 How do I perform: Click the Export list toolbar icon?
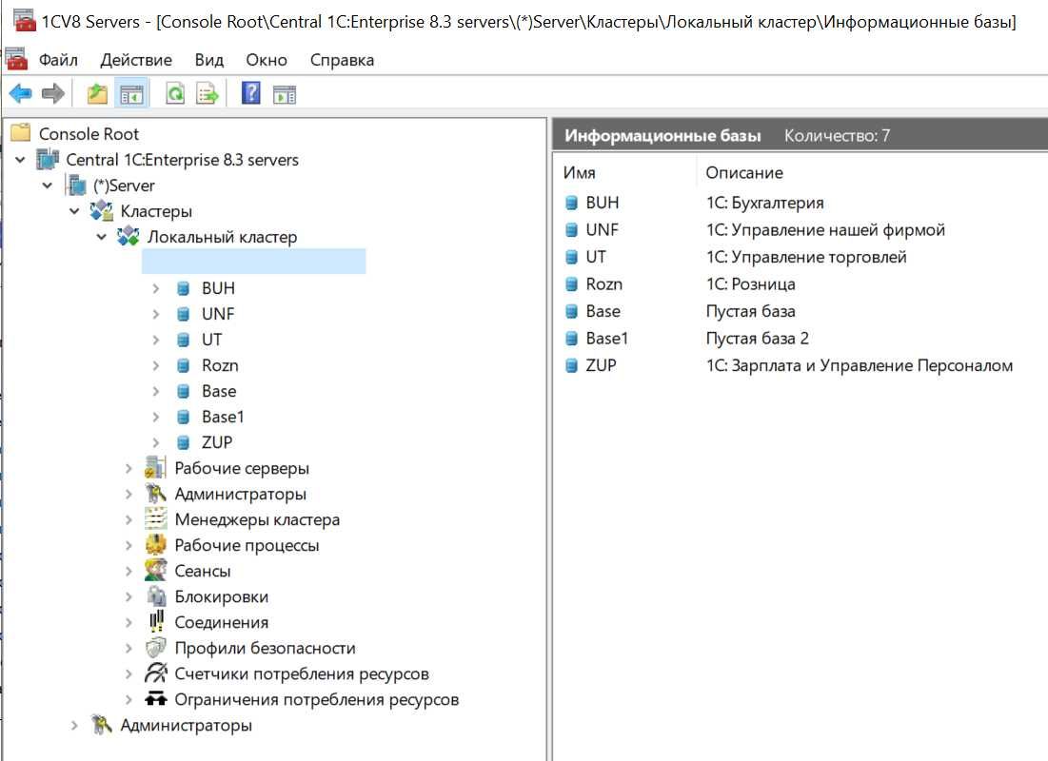point(208,93)
